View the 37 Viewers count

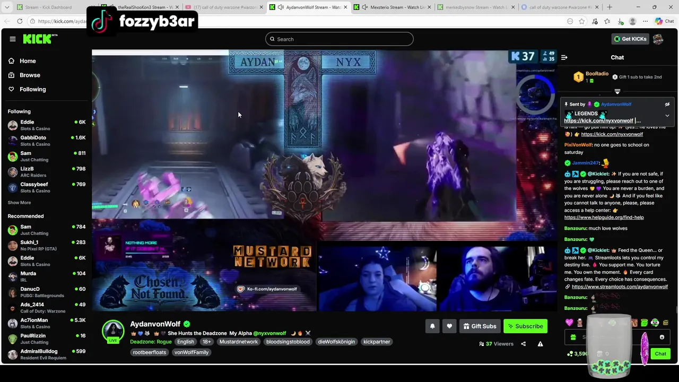[496, 344]
